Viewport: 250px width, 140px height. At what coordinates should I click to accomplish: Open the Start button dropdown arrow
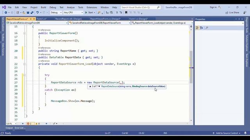[95, 12]
